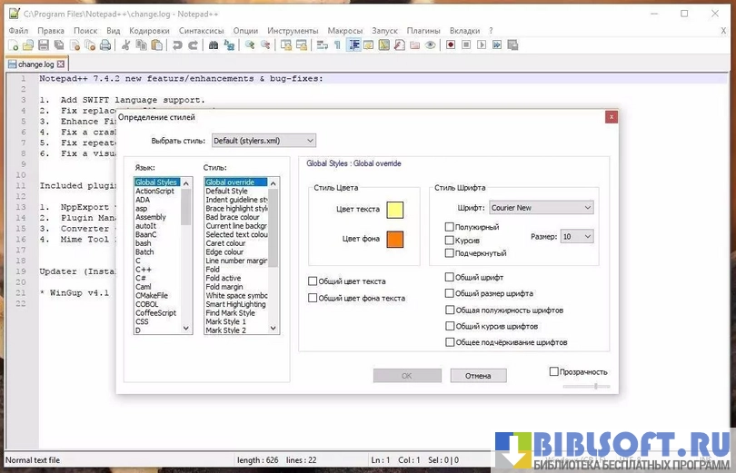Click the Show all characters pilcrow icon

pos(337,44)
